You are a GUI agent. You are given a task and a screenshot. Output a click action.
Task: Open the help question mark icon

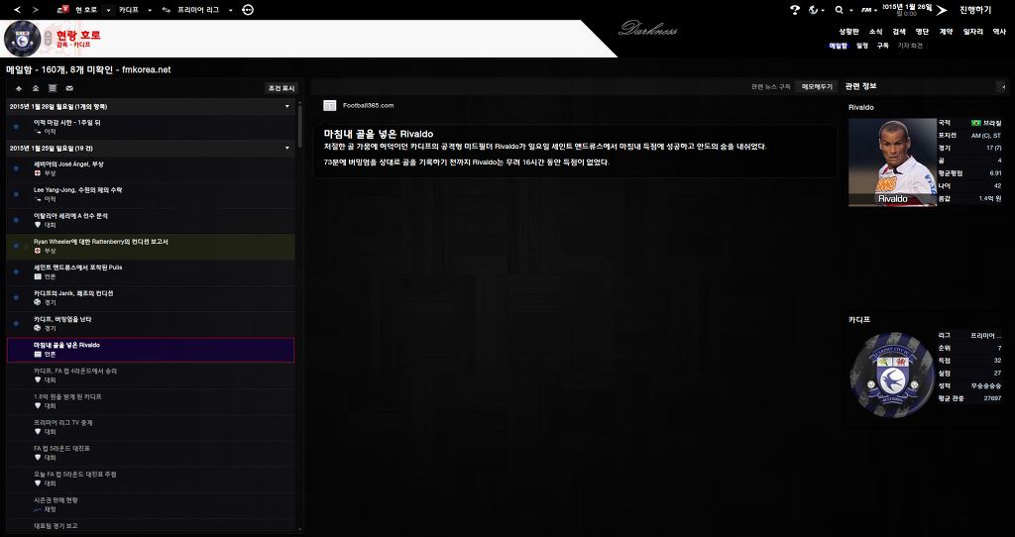click(795, 10)
